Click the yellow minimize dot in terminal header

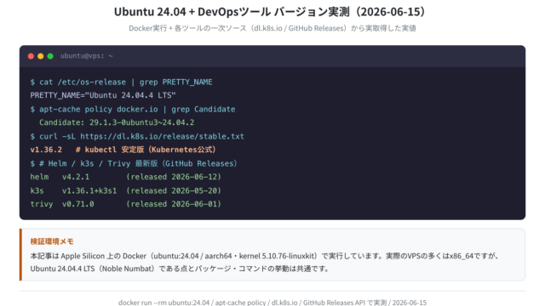40,56
